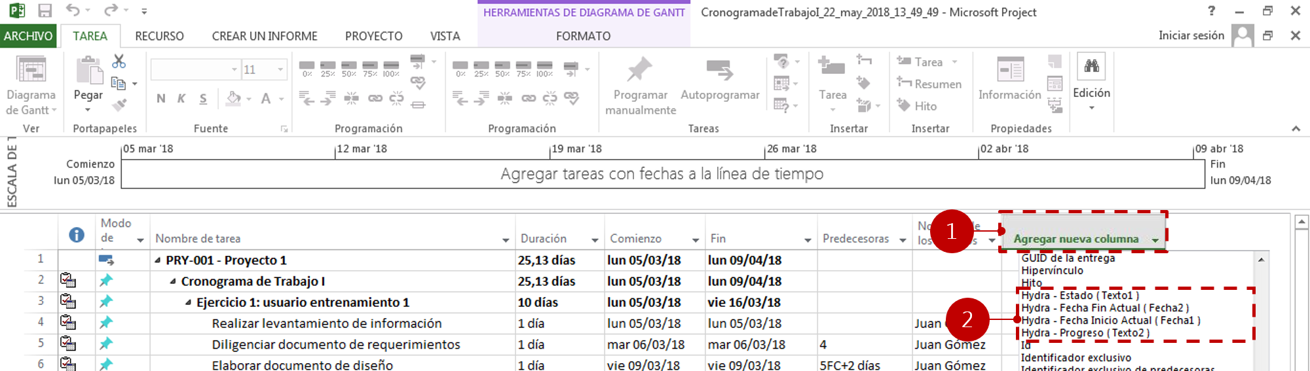Open the Predecesoras column filter dropdown
This screenshot has width=1310, height=371.
coord(903,240)
